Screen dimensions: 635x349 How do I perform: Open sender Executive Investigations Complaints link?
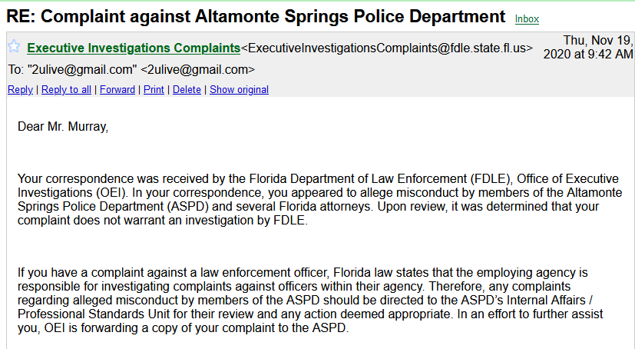click(134, 48)
